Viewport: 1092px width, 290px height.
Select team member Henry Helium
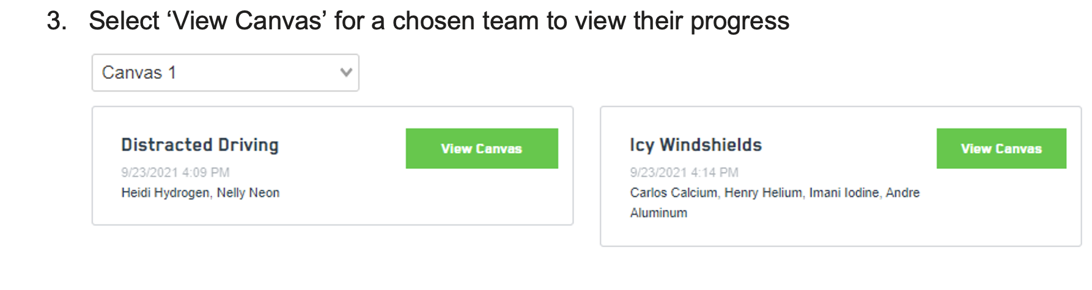[x=763, y=193]
